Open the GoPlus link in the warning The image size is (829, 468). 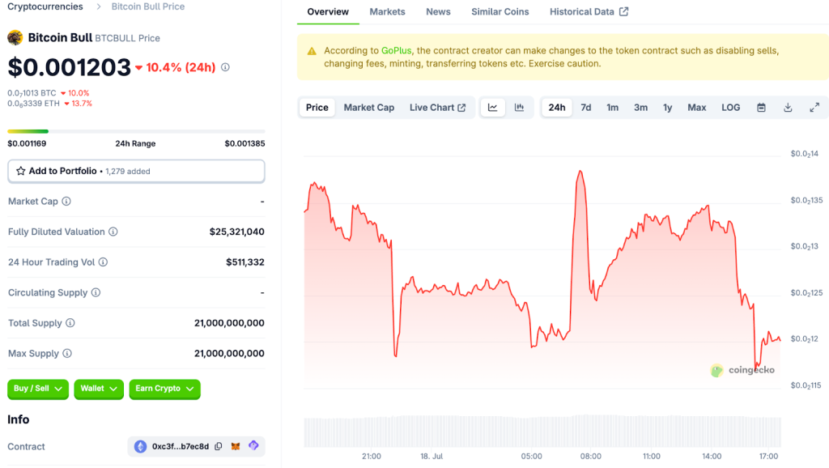(x=396, y=51)
